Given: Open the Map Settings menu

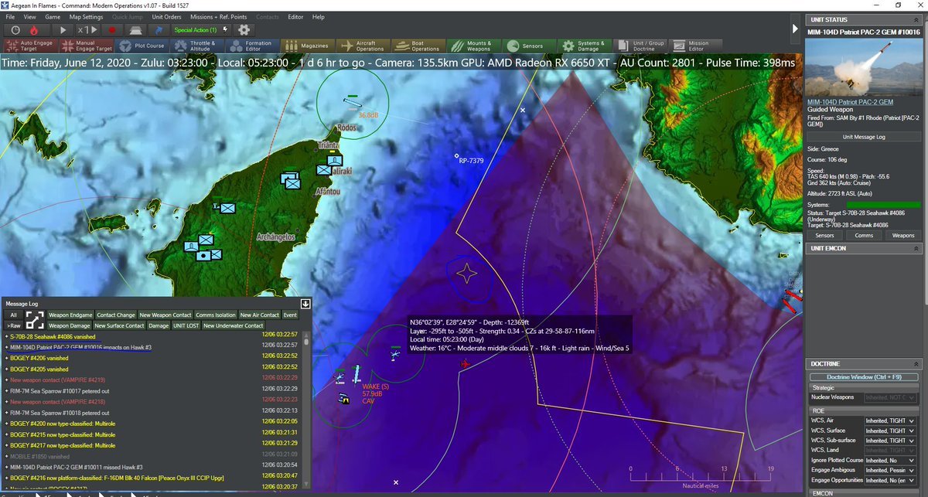Looking at the screenshot, I should pos(86,16).
